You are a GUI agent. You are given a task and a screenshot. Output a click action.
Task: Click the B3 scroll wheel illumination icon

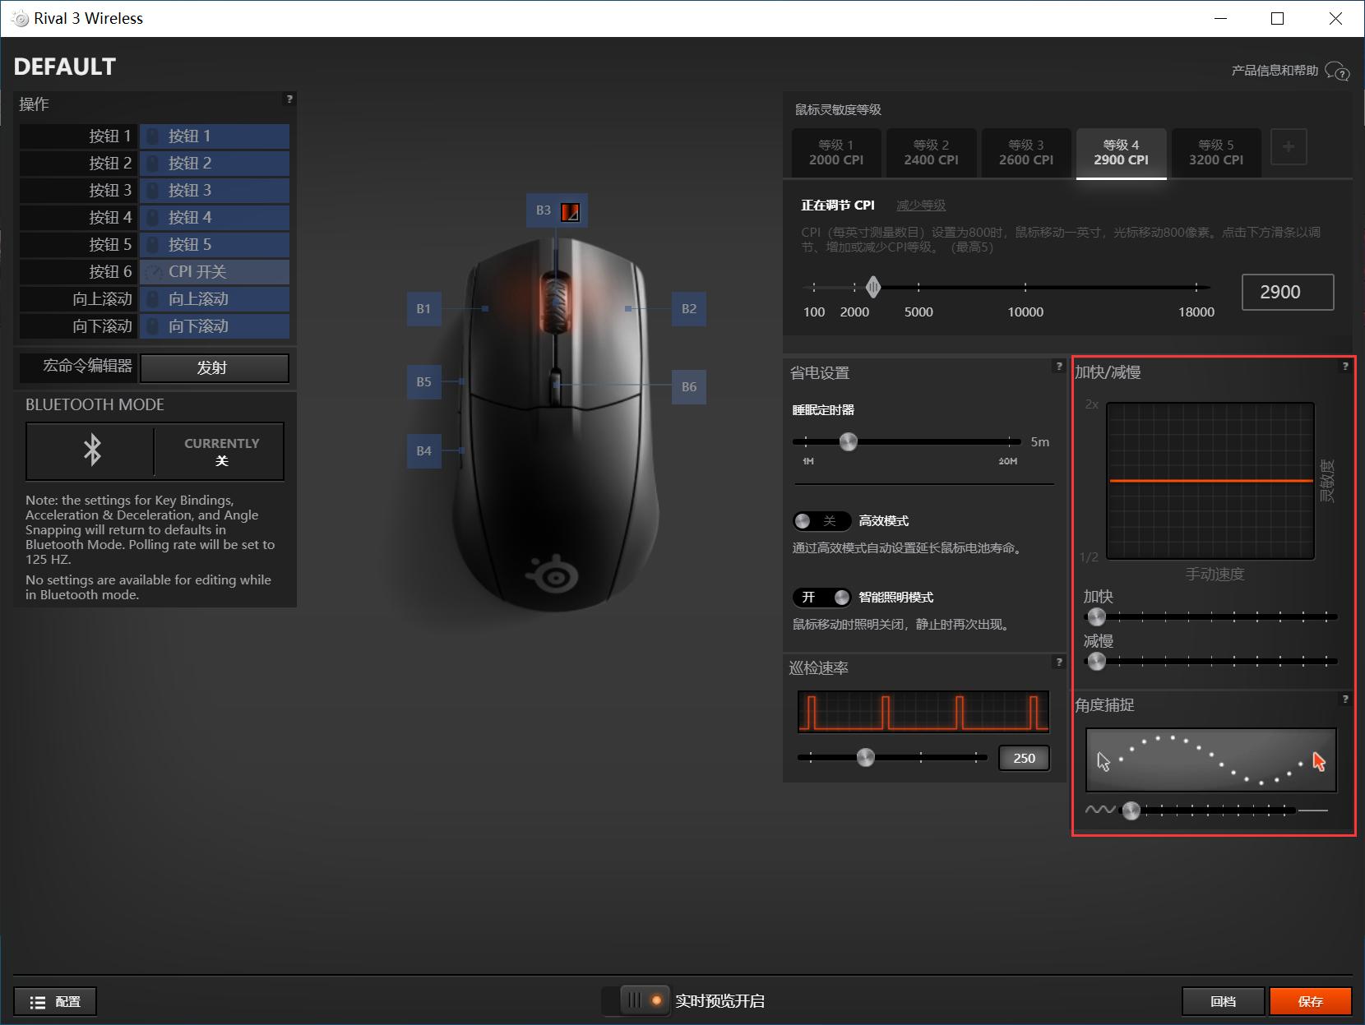[x=570, y=211]
